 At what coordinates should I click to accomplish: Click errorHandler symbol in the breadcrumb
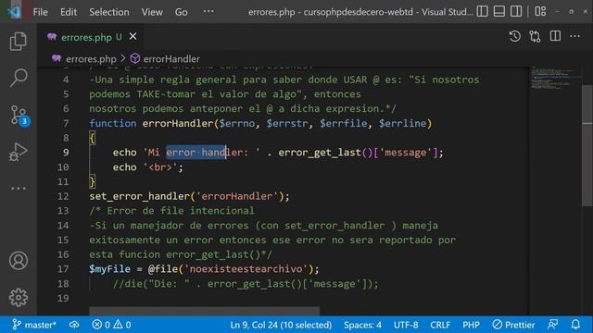(x=171, y=59)
